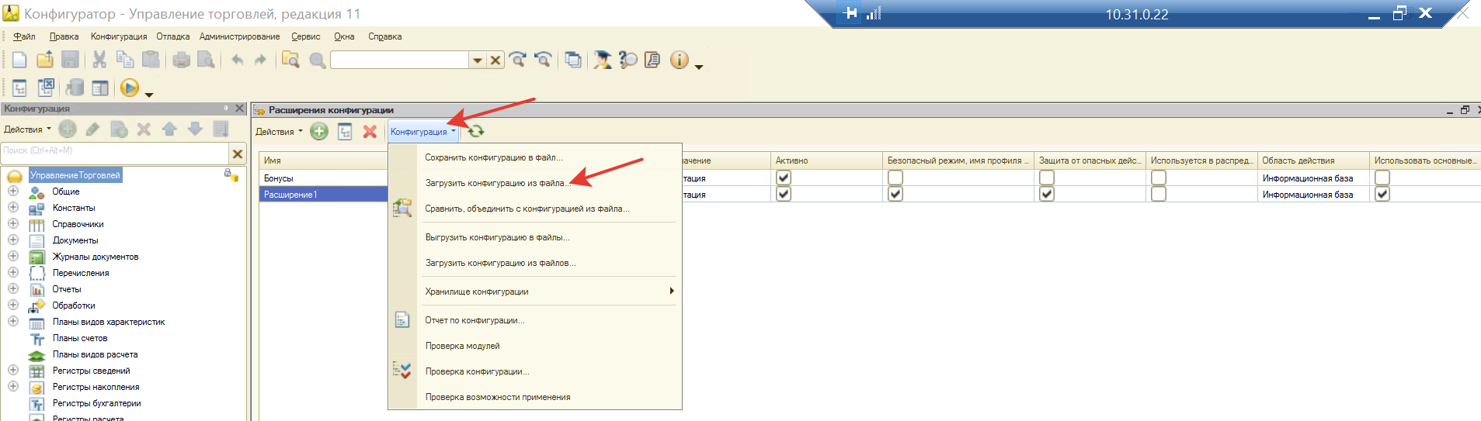
Task: Start debugging with the play icon
Action: [x=130, y=88]
